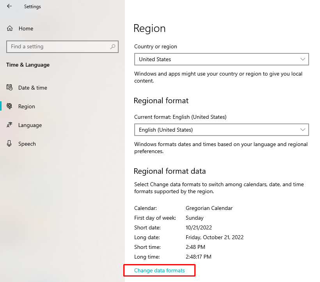Click the Gregorian Calendar value
Image resolution: width=320 pixels, height=282 pixels.
tap(209, 208)
